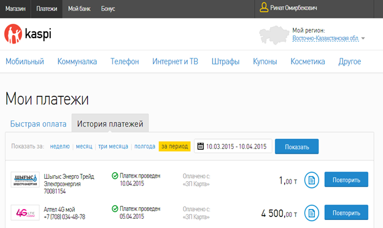
Task: Filter payments for полгода
Action: [145, 146]
